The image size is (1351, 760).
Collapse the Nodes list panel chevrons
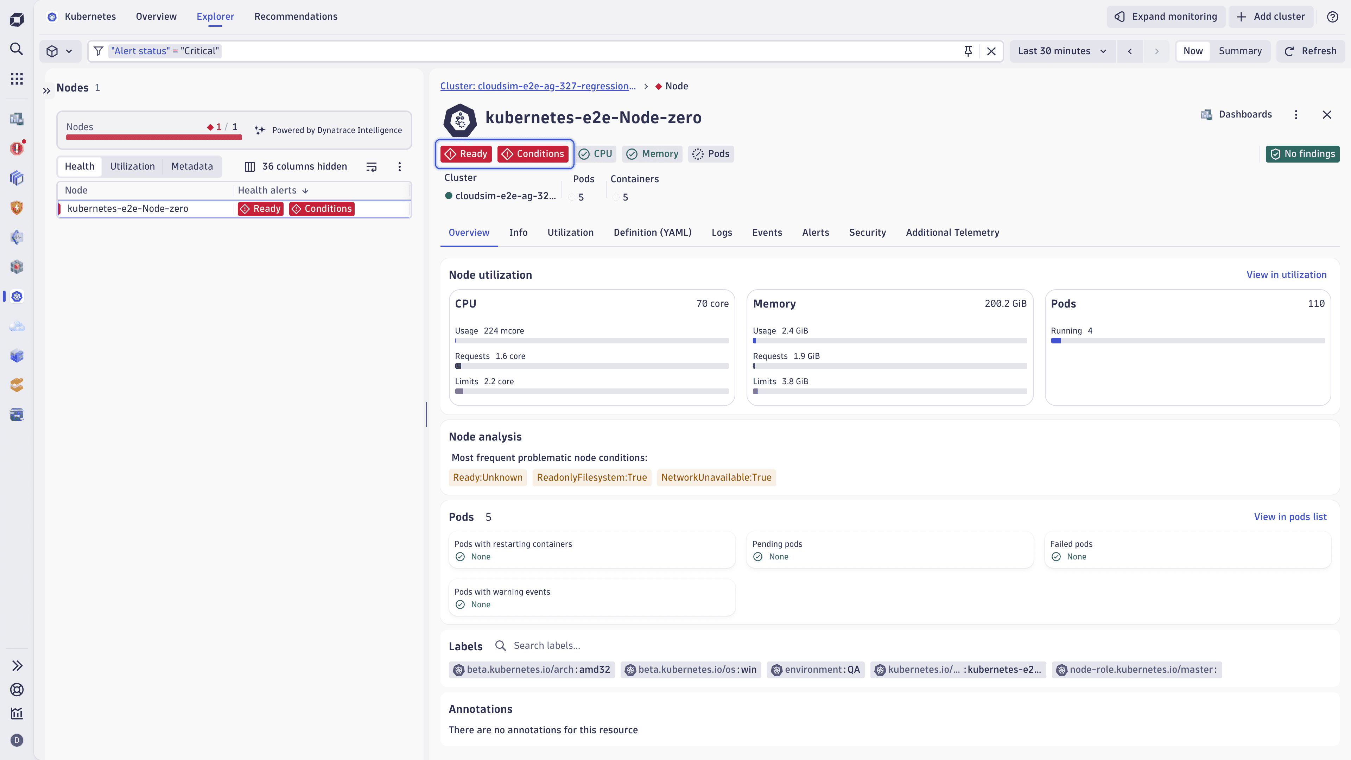pos(47,90)
